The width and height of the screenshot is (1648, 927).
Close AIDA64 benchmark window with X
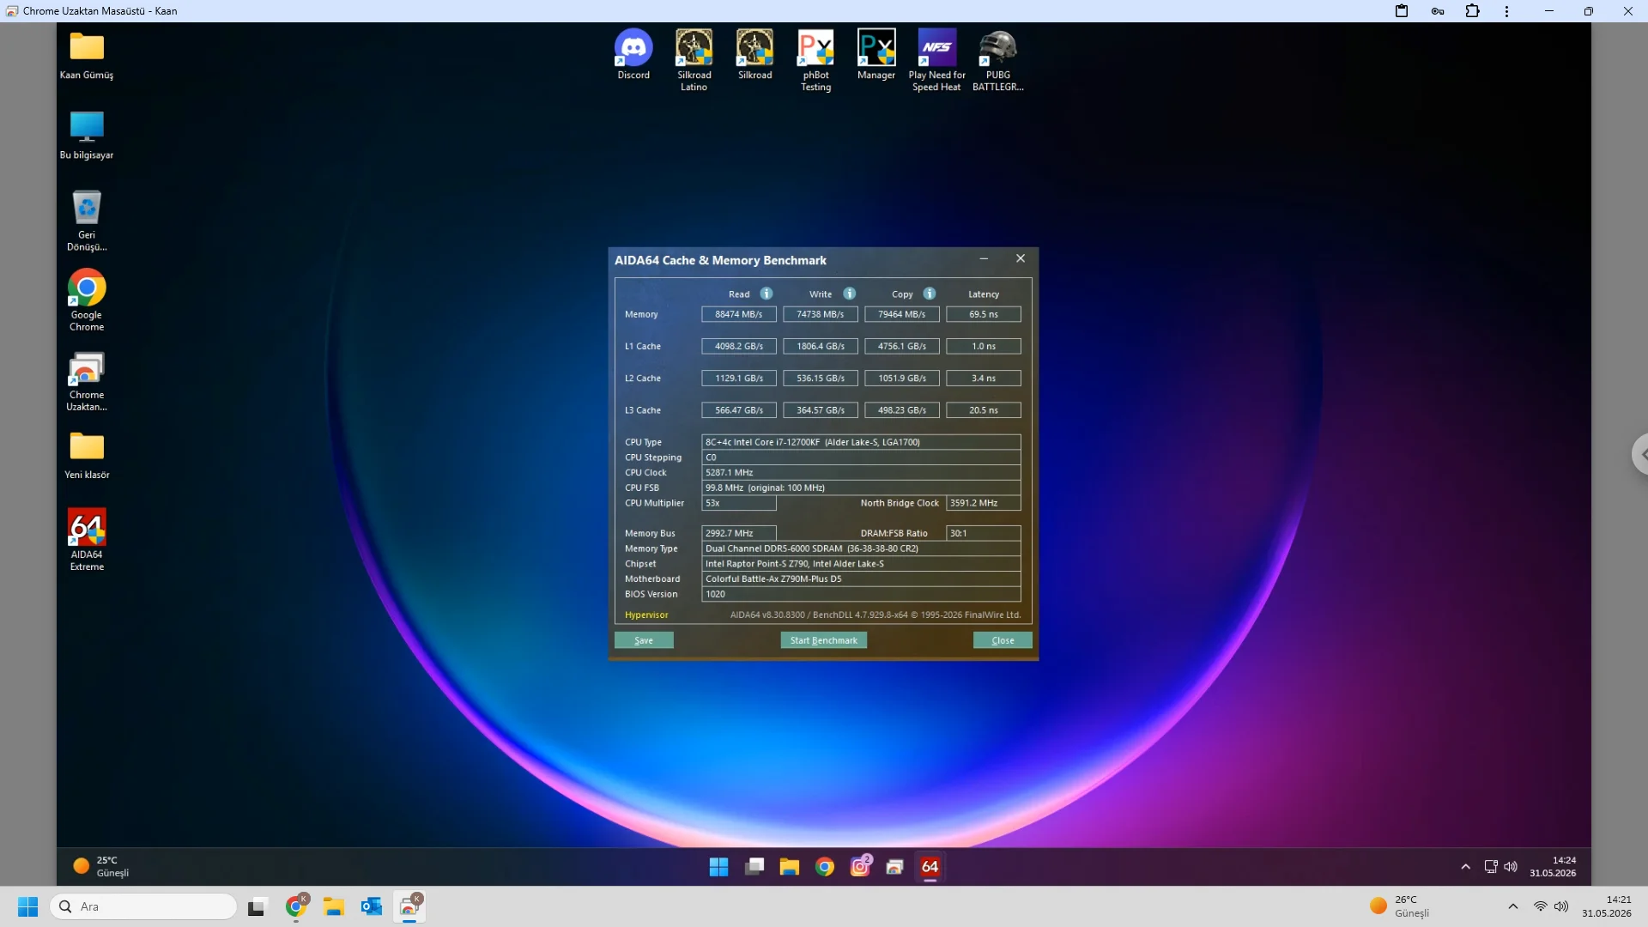pyautogui.click(x=1021, y=259)
